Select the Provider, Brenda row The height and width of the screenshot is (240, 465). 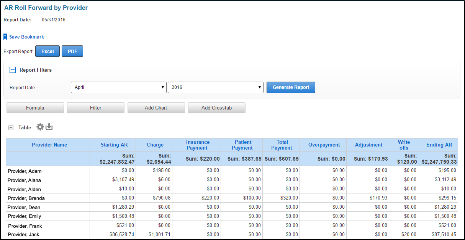26,198
